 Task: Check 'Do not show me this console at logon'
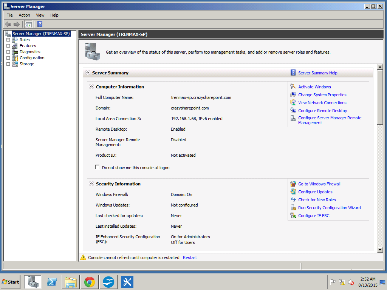coord(97,167)
